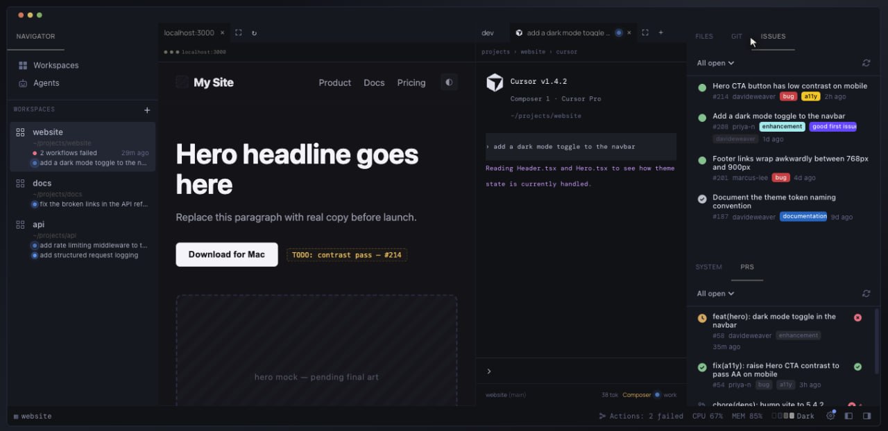This screenshot has width=888, height=431.
Task: Open issue 'Add a dark mode toggle to the navbar'
Action: [x=779, y=116]
